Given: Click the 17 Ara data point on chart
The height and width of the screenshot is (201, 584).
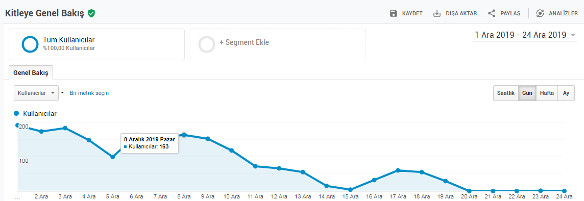Looking at the screenshot, I should pyautogui.click(x=398, y=170).
